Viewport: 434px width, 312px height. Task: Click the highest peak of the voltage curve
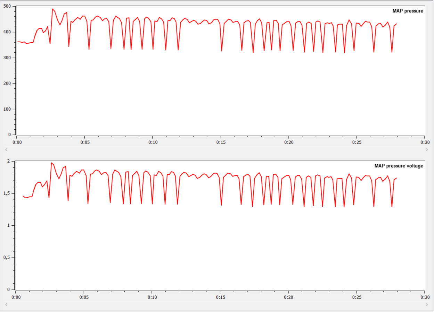click(x=51, y=163)
